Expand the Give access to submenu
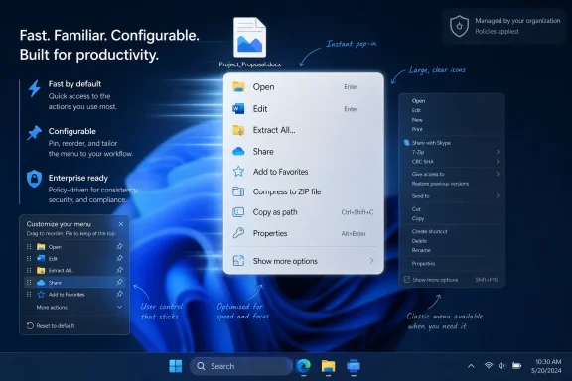Image resolution: width=572 pixels, height=381 pixels. coord(498,174)
